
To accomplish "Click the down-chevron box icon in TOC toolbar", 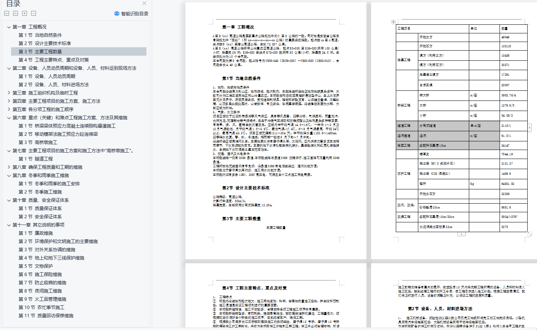I will [x=6, y=13].
